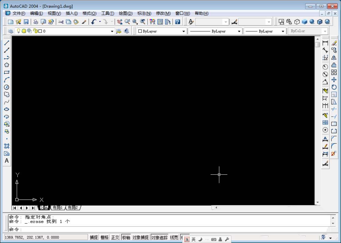Click the Pan realtime icon

[x=119, y=22]
